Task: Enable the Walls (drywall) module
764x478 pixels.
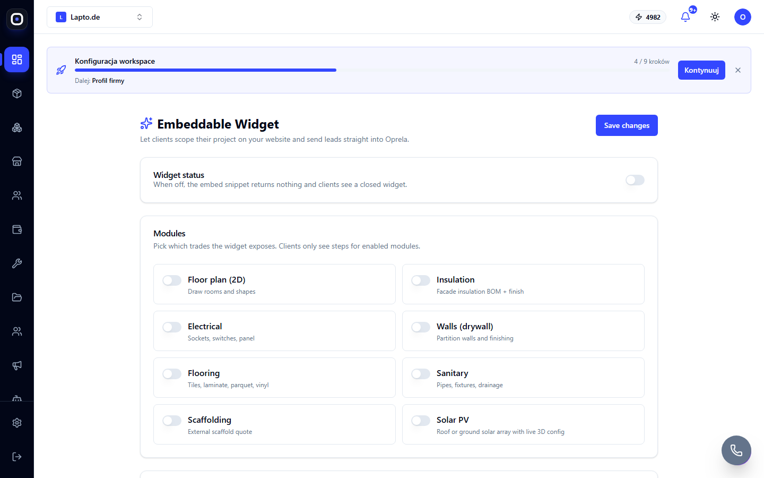Action: (x=421, y=327)
